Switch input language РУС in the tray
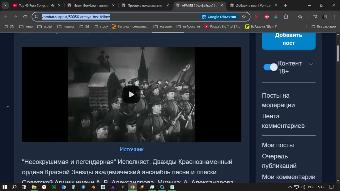The image size is (340, 191). click(311, 187)
